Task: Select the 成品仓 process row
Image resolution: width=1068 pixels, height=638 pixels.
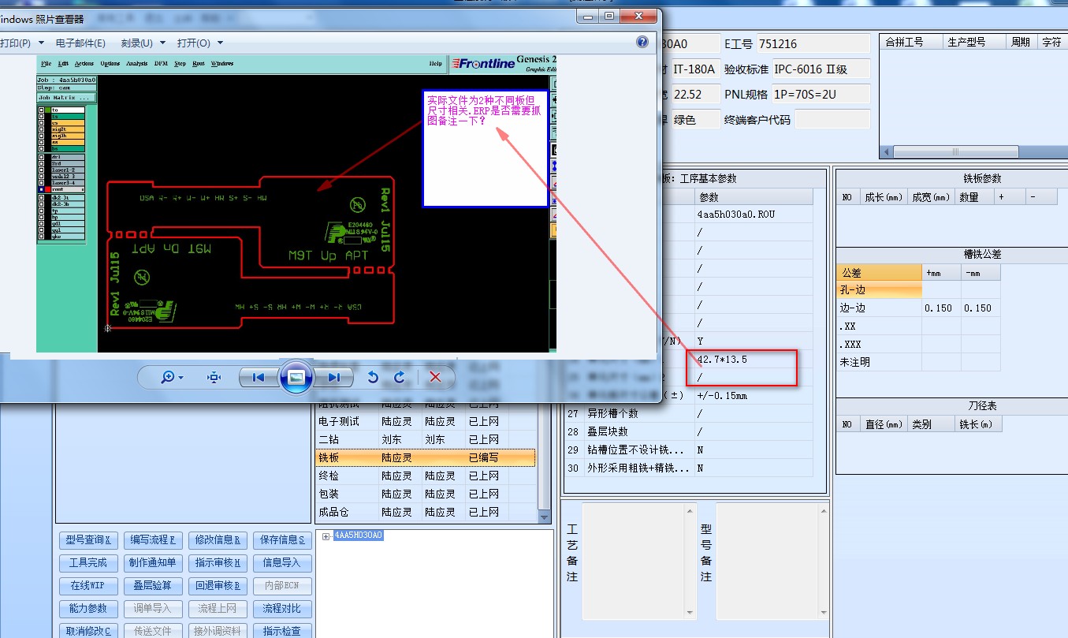Action: (426, 512)
